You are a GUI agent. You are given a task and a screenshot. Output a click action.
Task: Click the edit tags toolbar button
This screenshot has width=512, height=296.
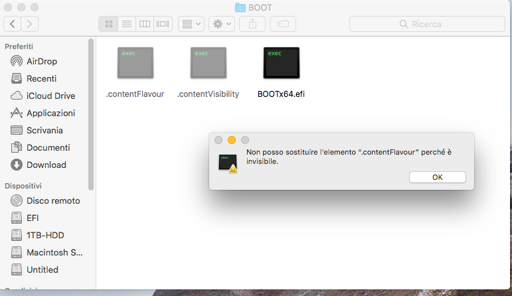click(283, 24)
